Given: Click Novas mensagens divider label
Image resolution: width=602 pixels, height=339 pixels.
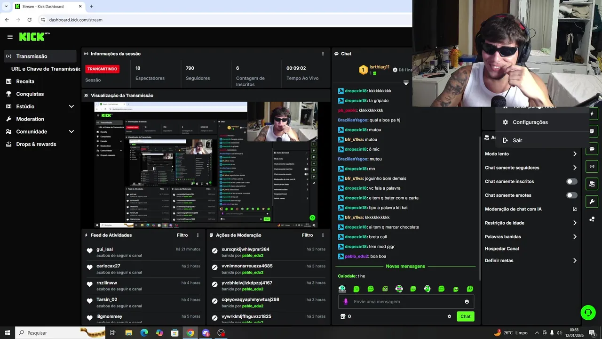Looking at the screenshot, I should click(405, 266).
